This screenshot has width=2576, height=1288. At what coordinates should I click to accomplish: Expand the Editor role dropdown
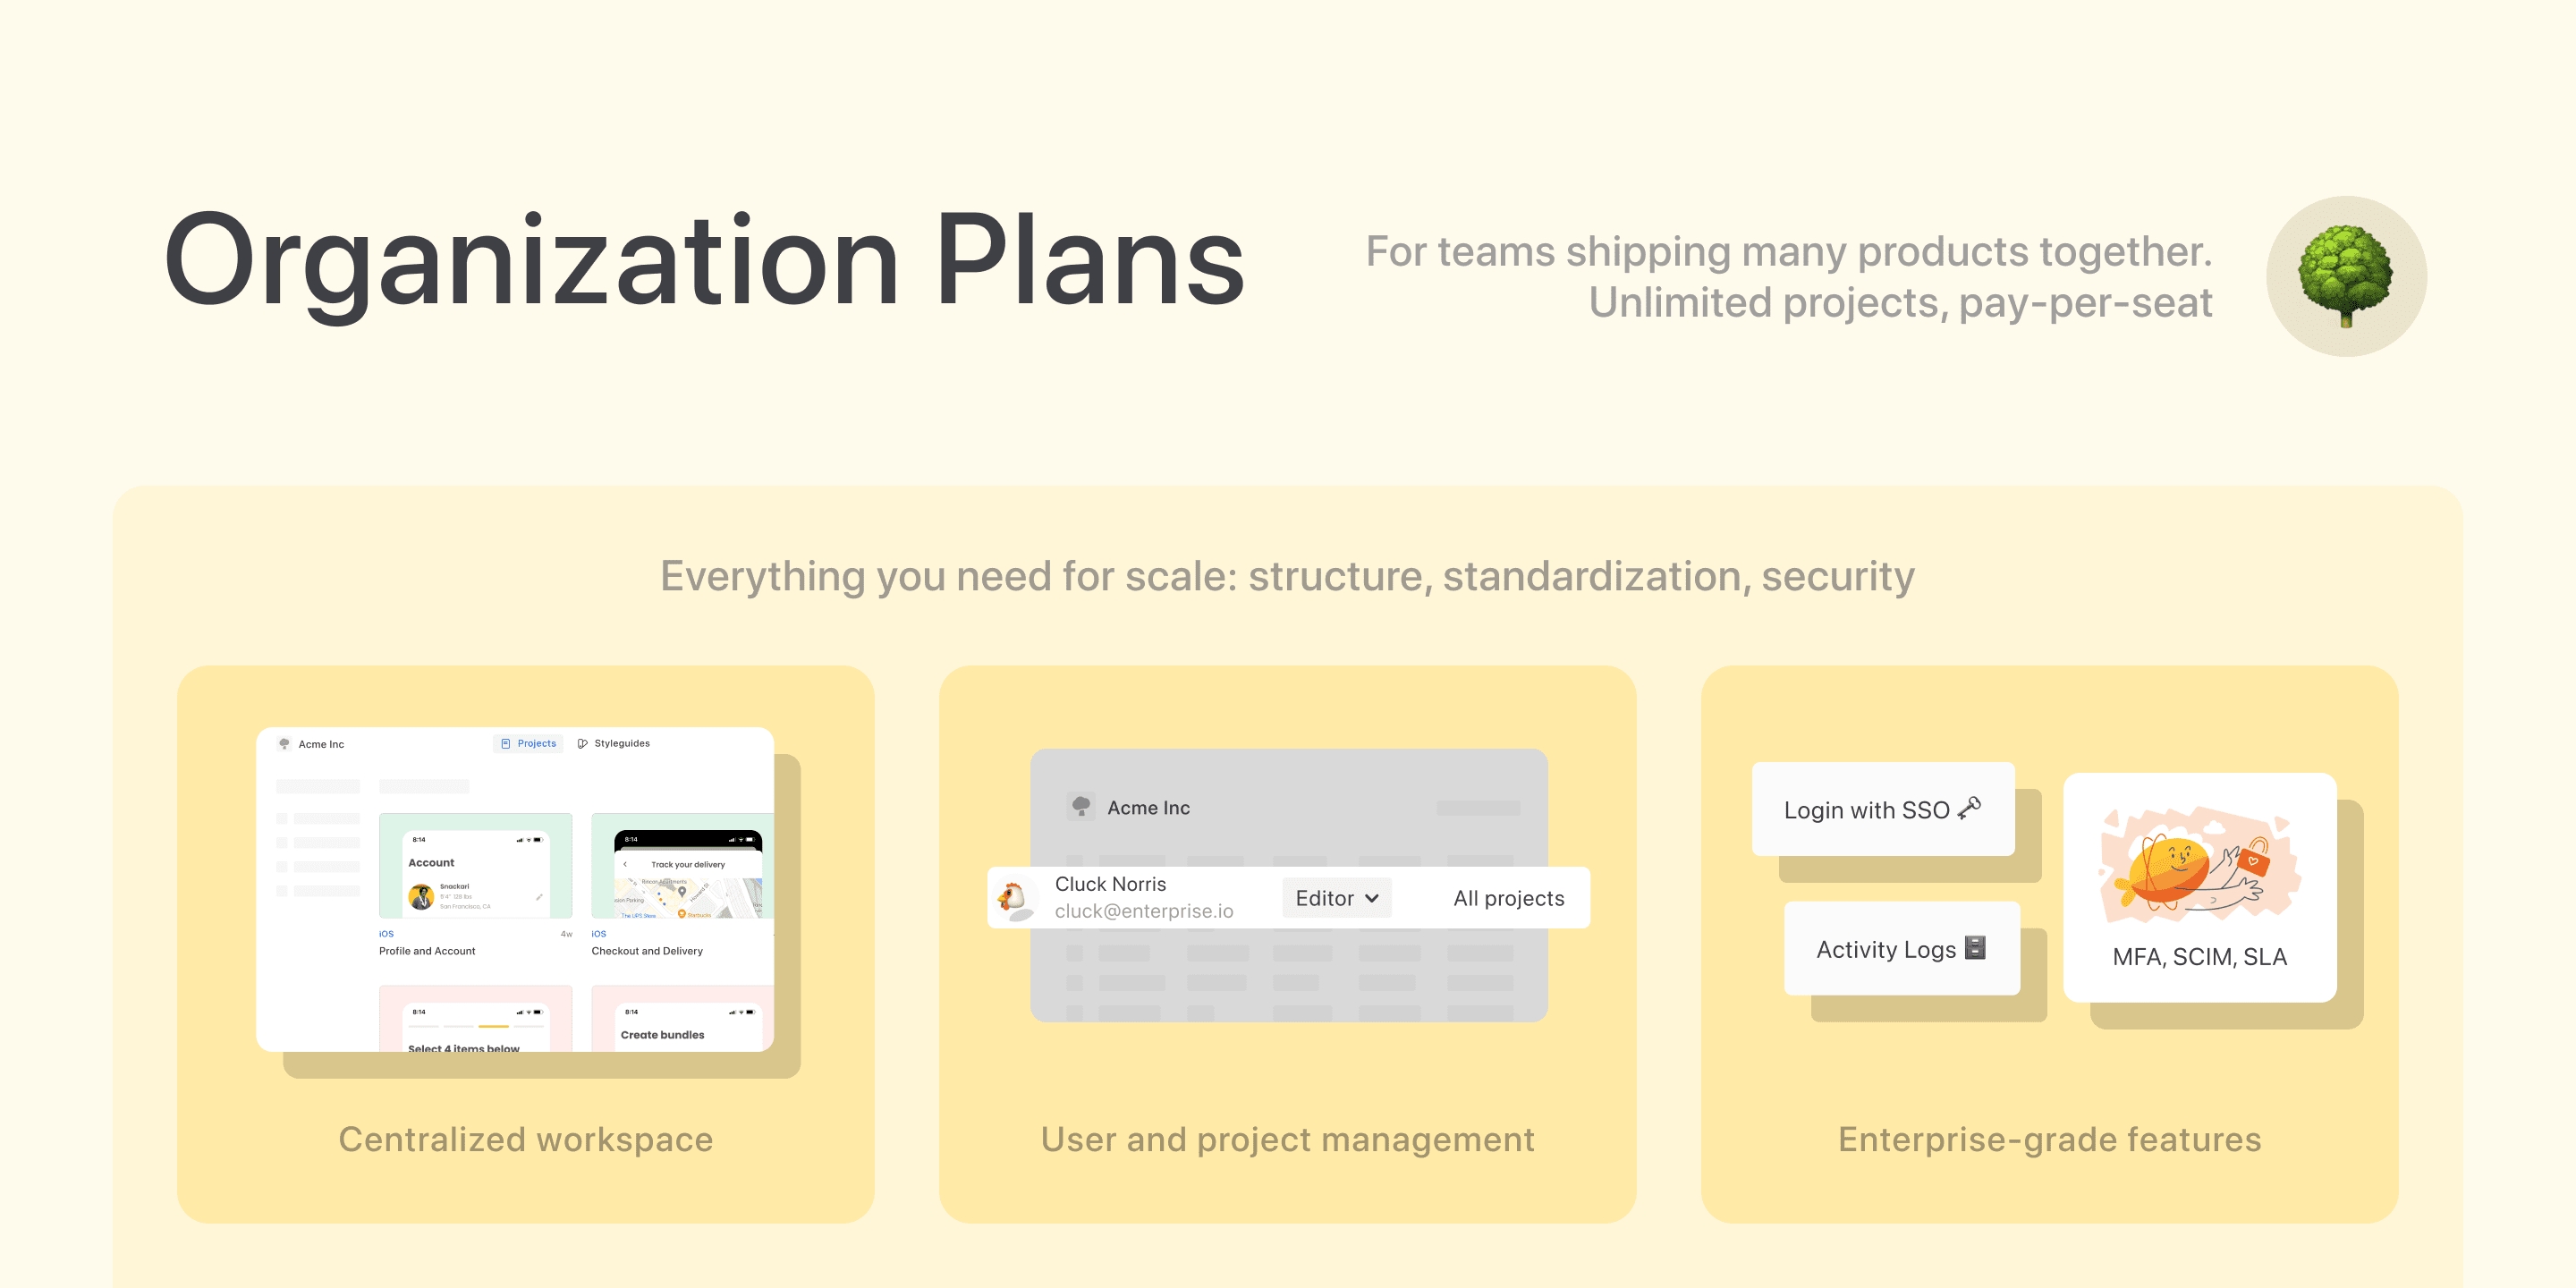1334,899
